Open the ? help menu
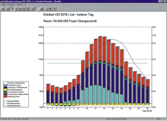167x121 pixels. tap(25, 5)
